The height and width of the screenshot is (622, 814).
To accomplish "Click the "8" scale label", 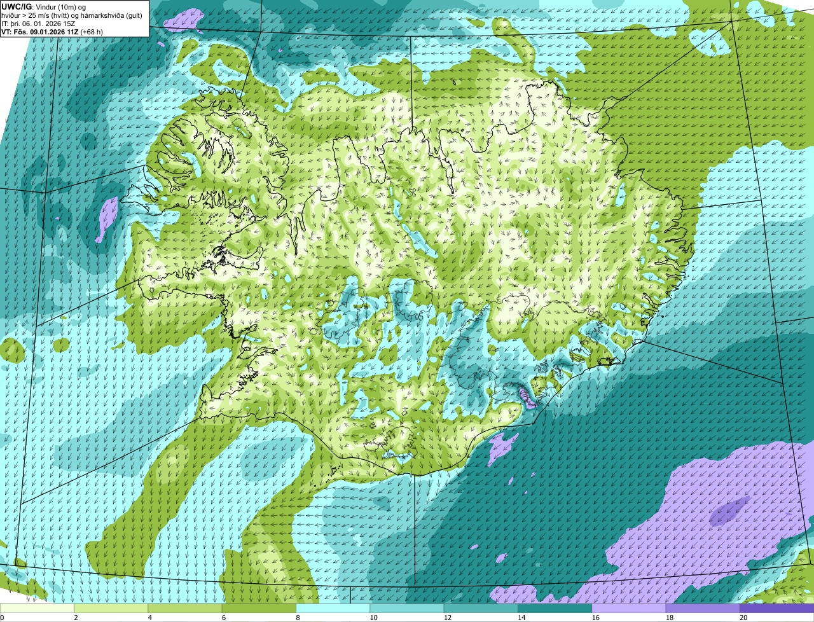I will pyautogui.click(x=297, y=618).
